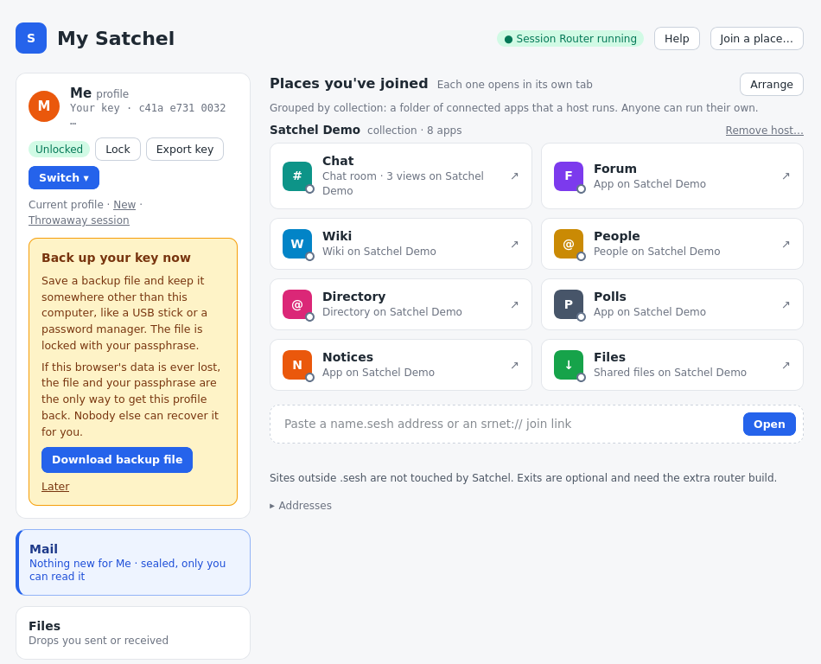Viewport: 821px width, 664px height.
Task: Click the 'Session Router running' label
Action: click(576, 39)
